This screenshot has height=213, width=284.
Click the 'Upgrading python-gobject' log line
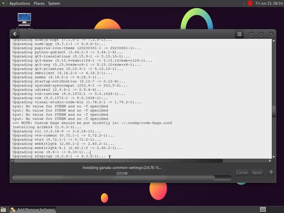click(x=68, y=52)
